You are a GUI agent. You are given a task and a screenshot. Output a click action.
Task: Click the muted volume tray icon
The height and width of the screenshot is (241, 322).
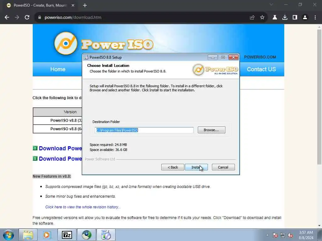[290, 235]
